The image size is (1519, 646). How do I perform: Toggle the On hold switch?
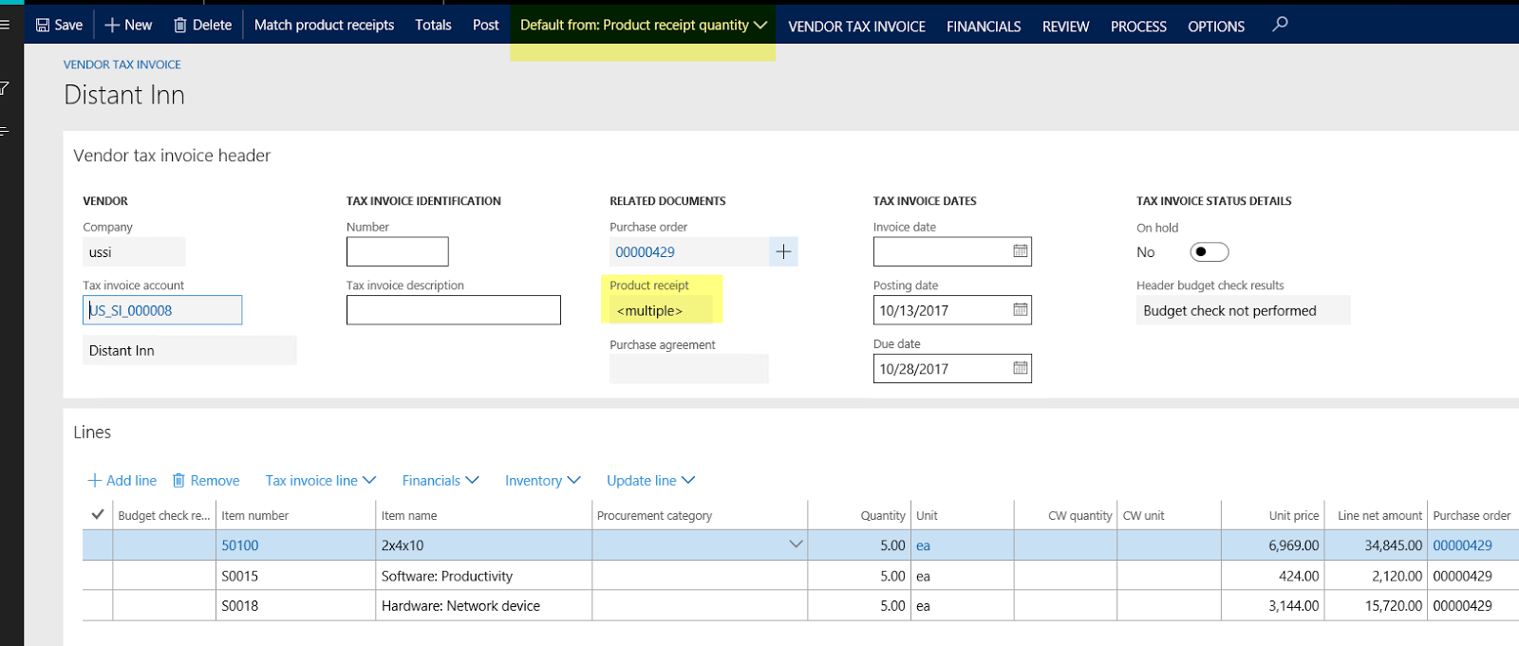click(x=1210, y=251)
